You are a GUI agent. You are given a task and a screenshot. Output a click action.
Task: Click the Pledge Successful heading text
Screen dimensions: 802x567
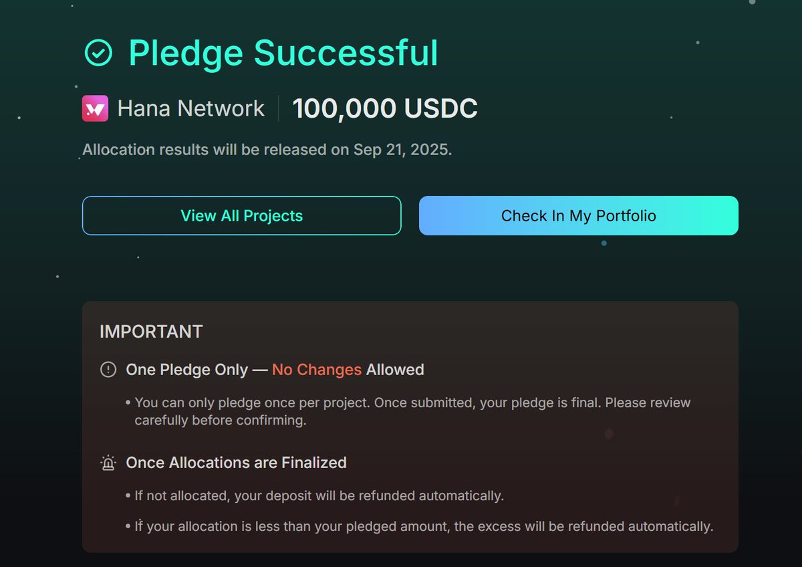point(283,53)
